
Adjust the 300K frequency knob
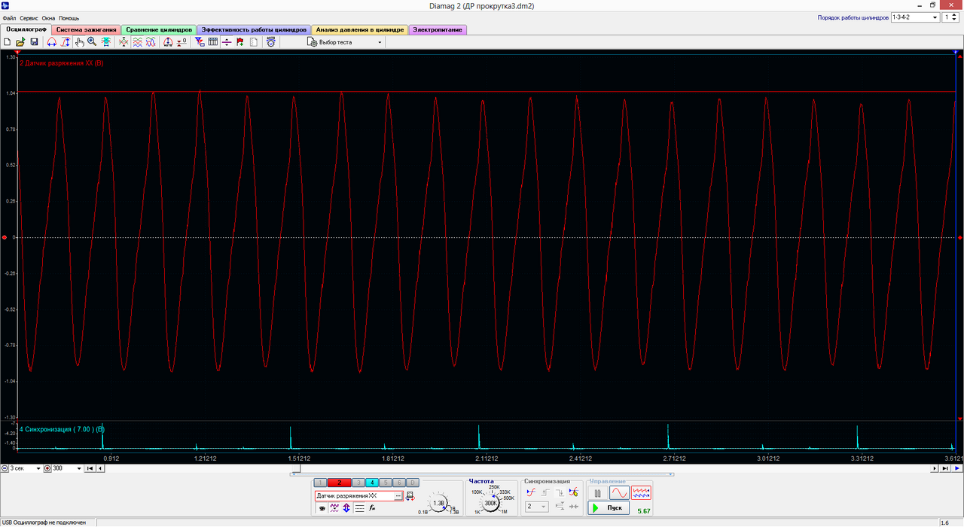coord(490,503)
